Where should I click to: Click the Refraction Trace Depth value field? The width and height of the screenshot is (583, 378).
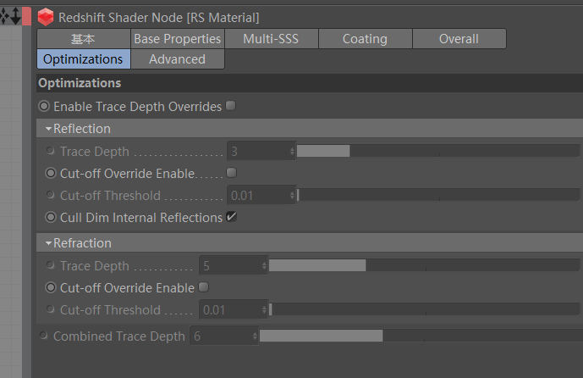230,265
